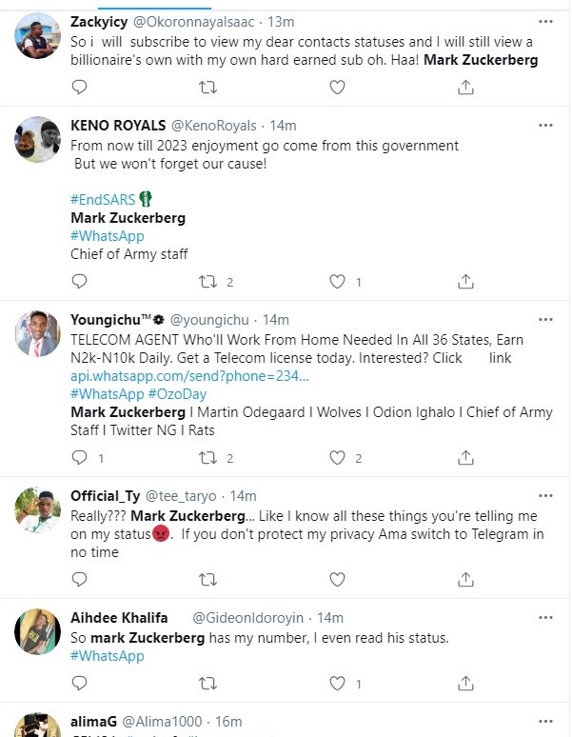Viewport: 572px width, 737px height.
Task: Open more options menu on KENO ROYALS tweet
Action: (544, 125)
